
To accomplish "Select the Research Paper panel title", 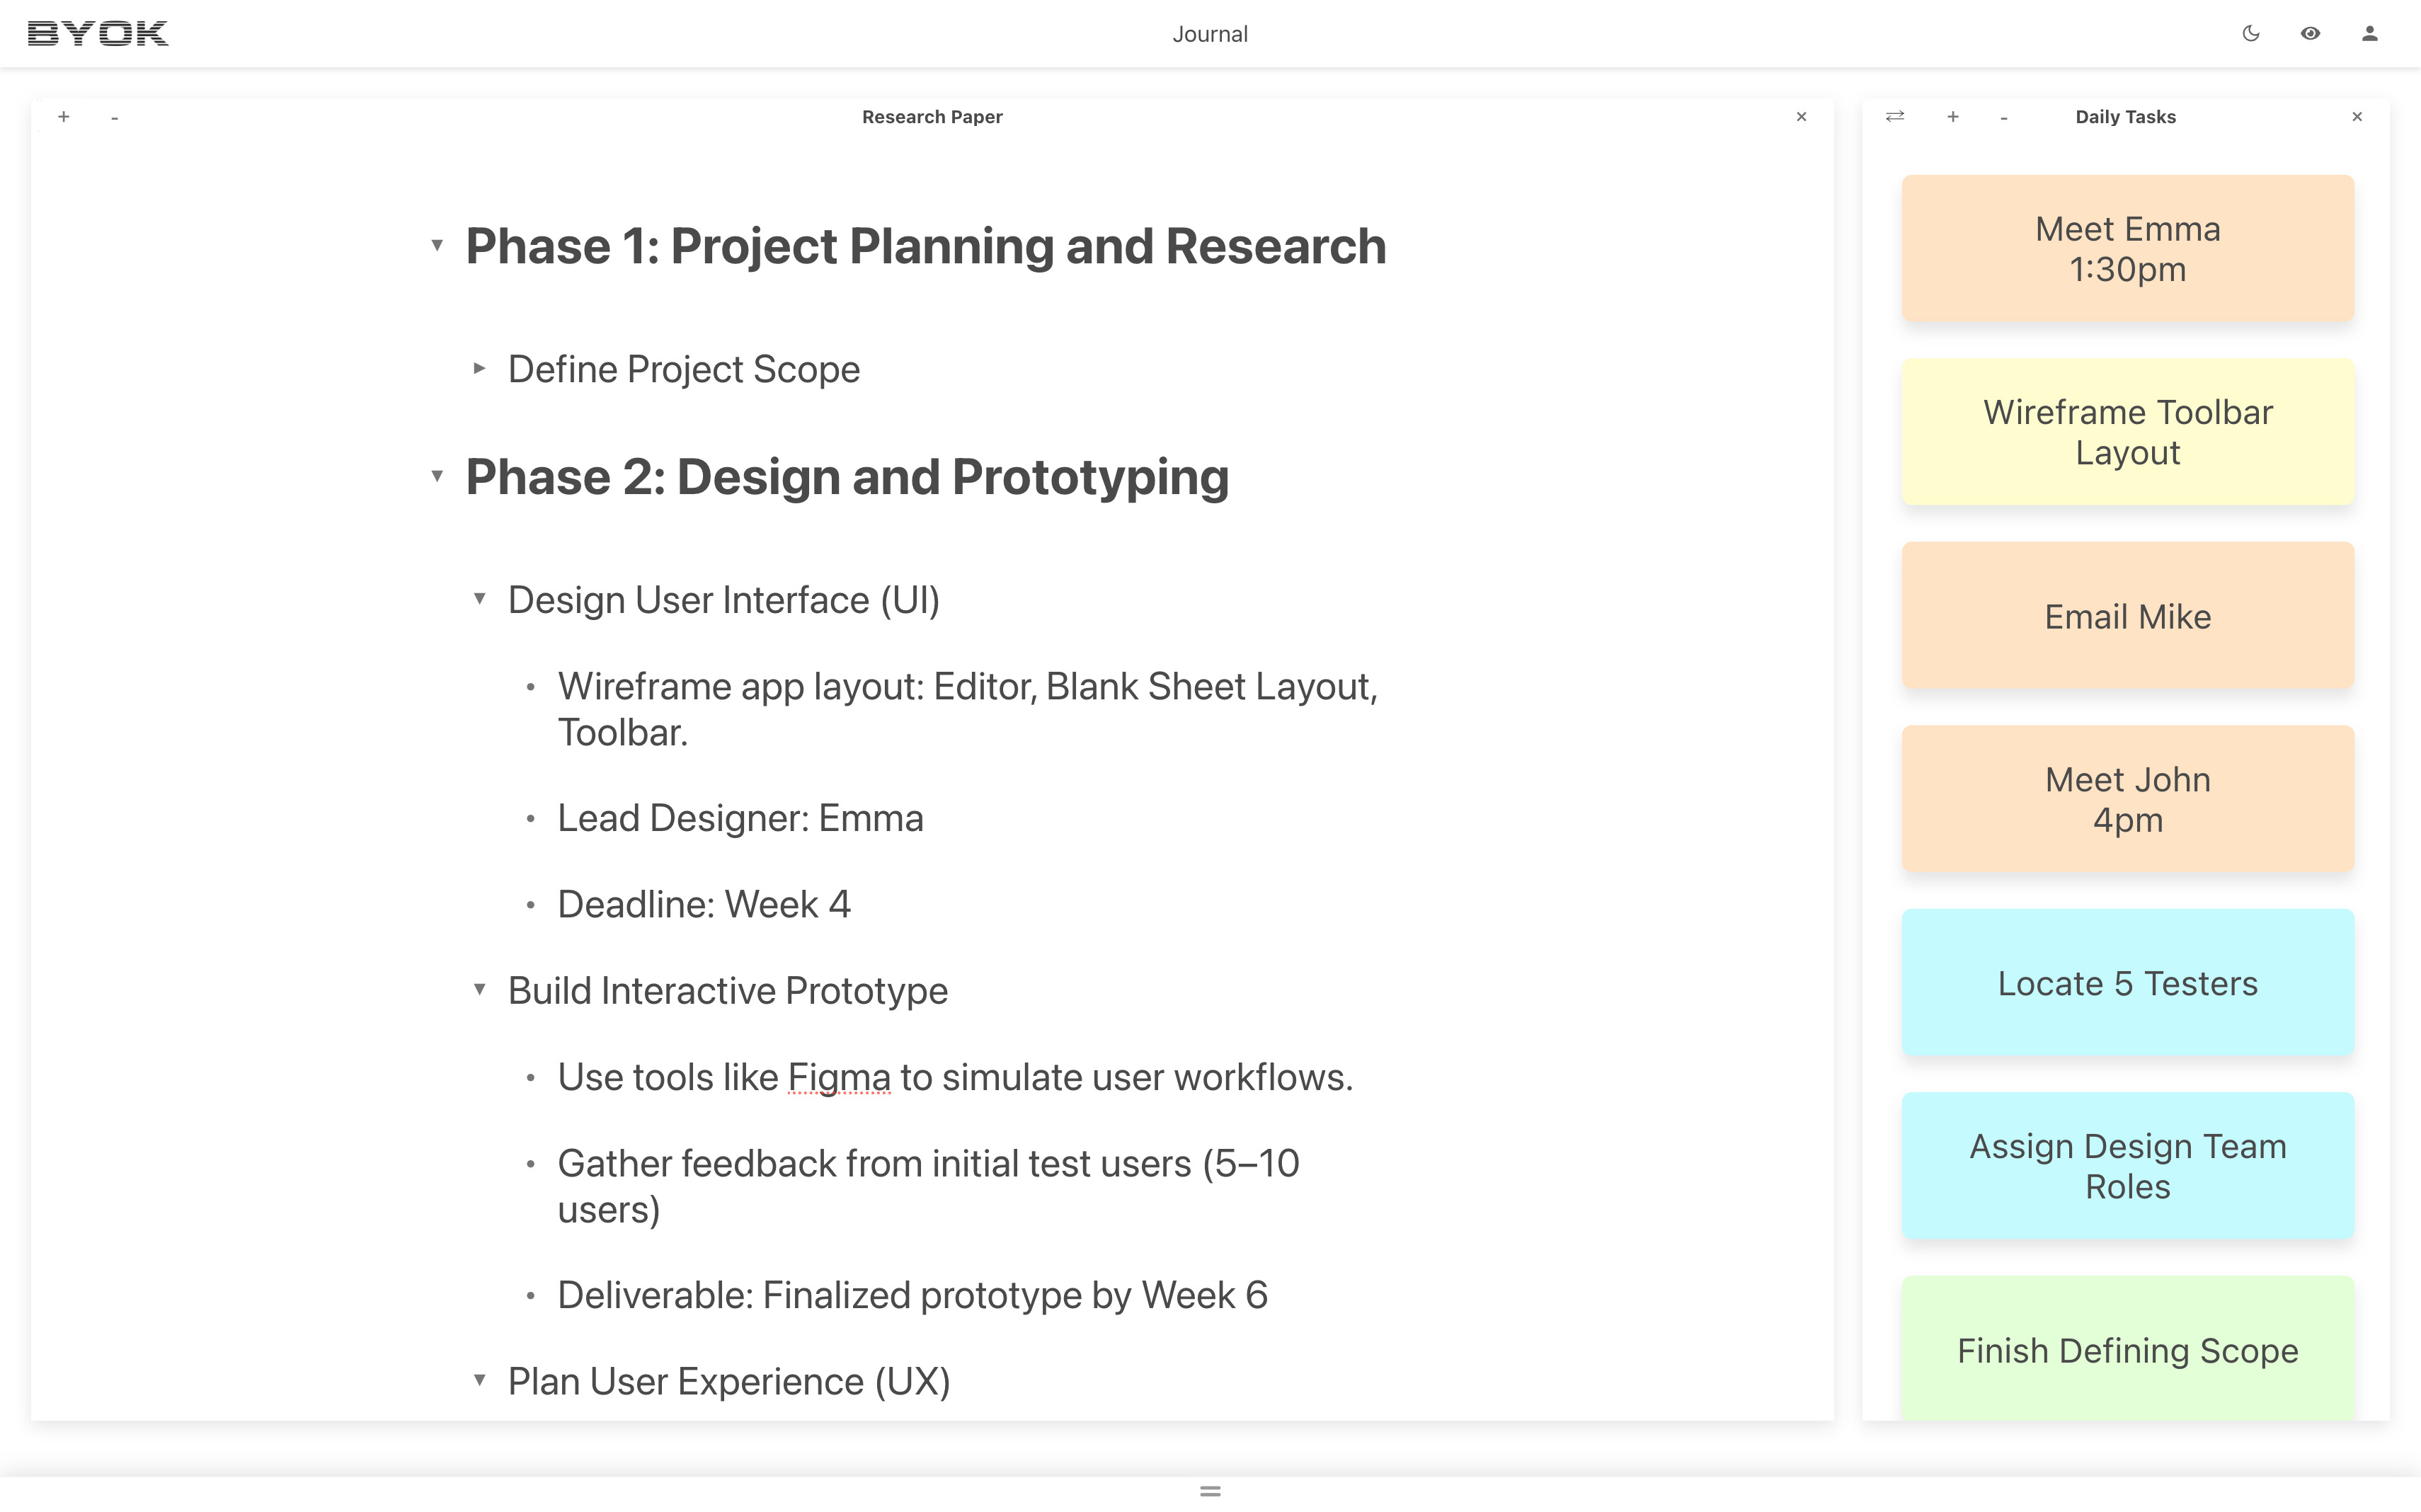I will (932, 117).
